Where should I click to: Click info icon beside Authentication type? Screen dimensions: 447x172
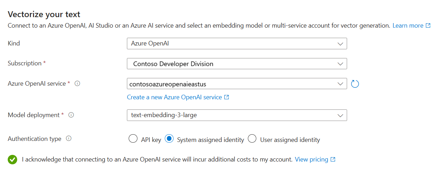69,139
